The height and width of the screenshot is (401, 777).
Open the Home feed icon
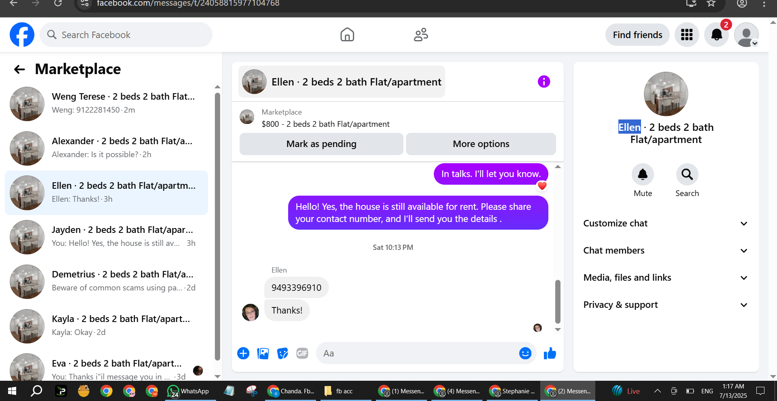(x=347, y=35)
